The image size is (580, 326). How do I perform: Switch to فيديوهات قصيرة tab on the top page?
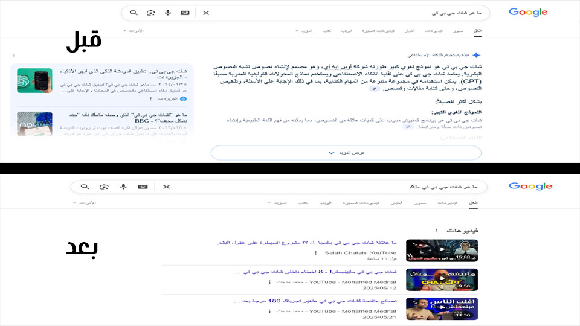pyautogui.click(x=378, y=31)
